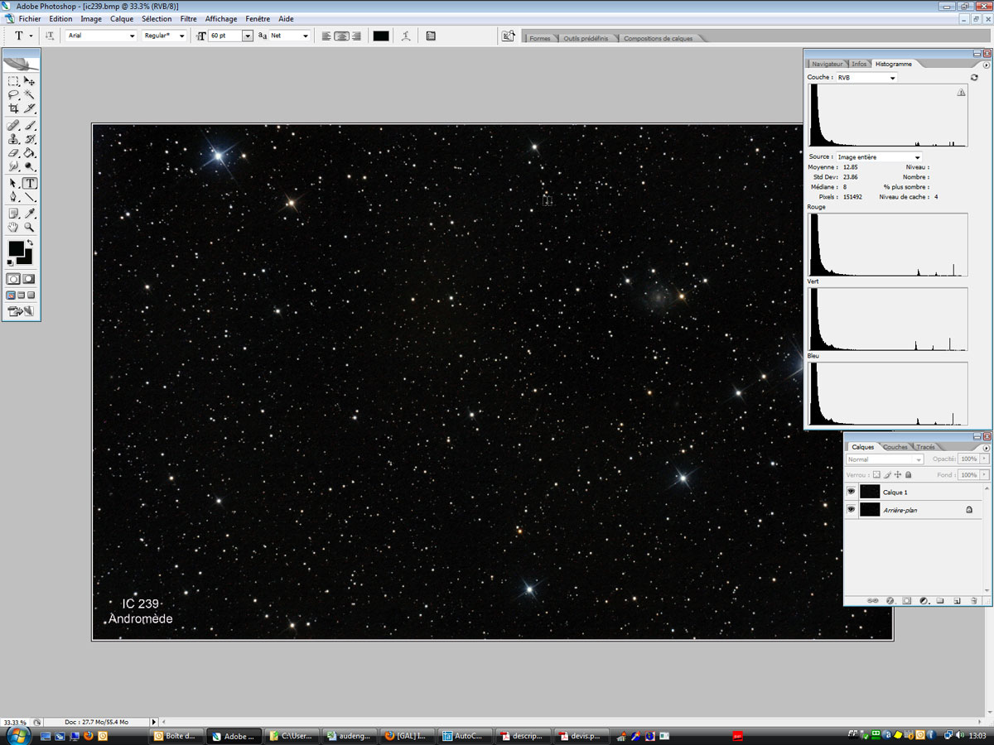This screenshot has width=994, height=745.
Task: Select the Horizontal Type tool in toolbox
Action: click(29, 184)
